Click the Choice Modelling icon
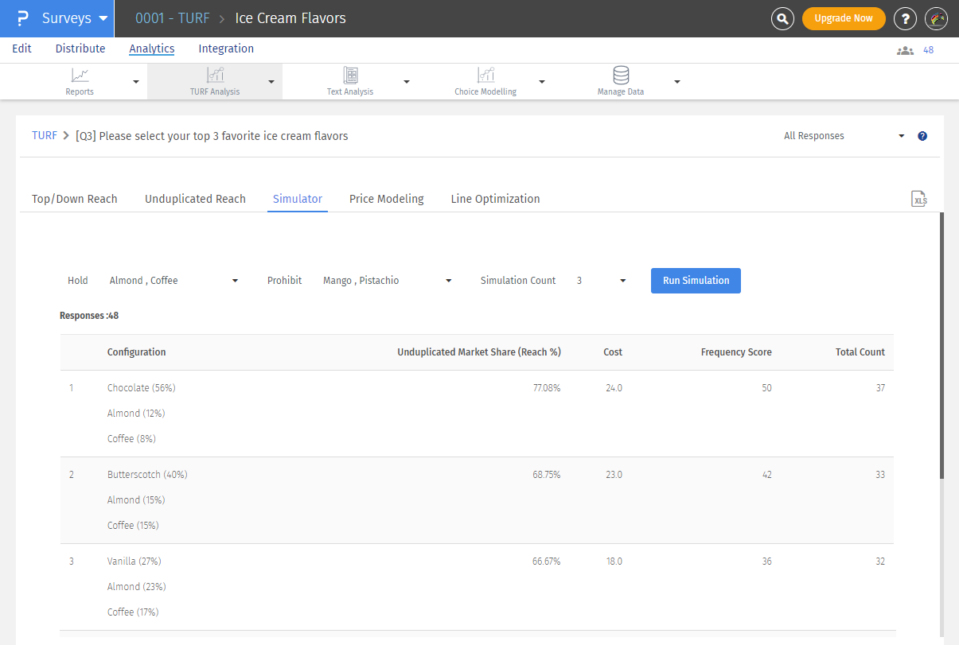The image size is (959, 645). pos(485,76)
